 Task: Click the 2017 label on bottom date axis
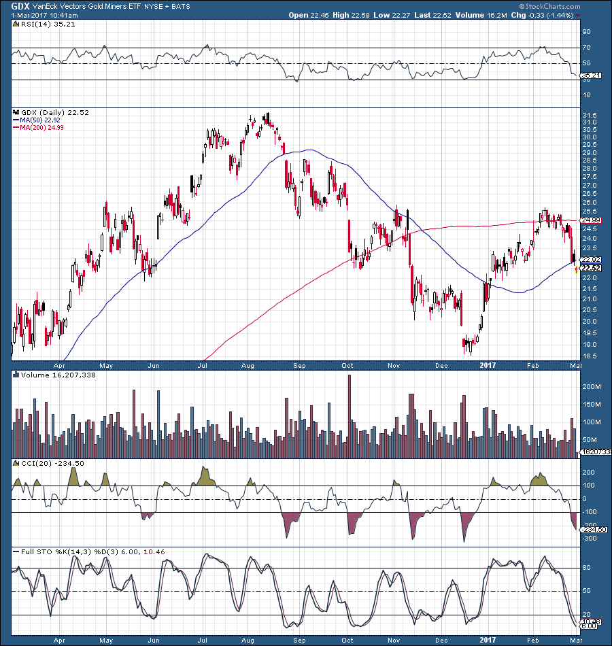[x=488, y=641]
